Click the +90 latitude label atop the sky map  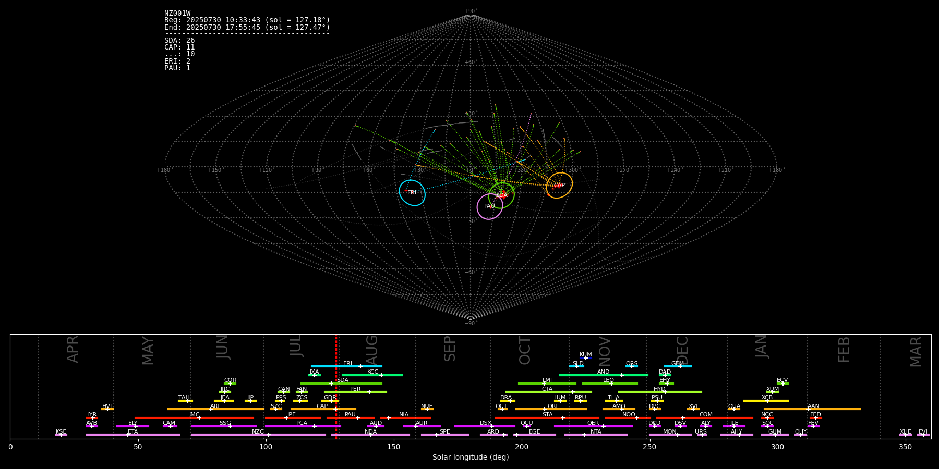tap(470, 11)
